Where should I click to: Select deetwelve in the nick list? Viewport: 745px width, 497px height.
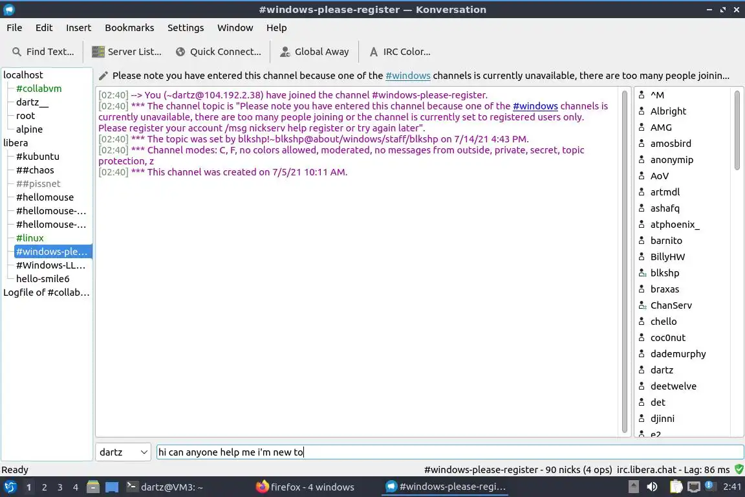(x=673, y=386)
